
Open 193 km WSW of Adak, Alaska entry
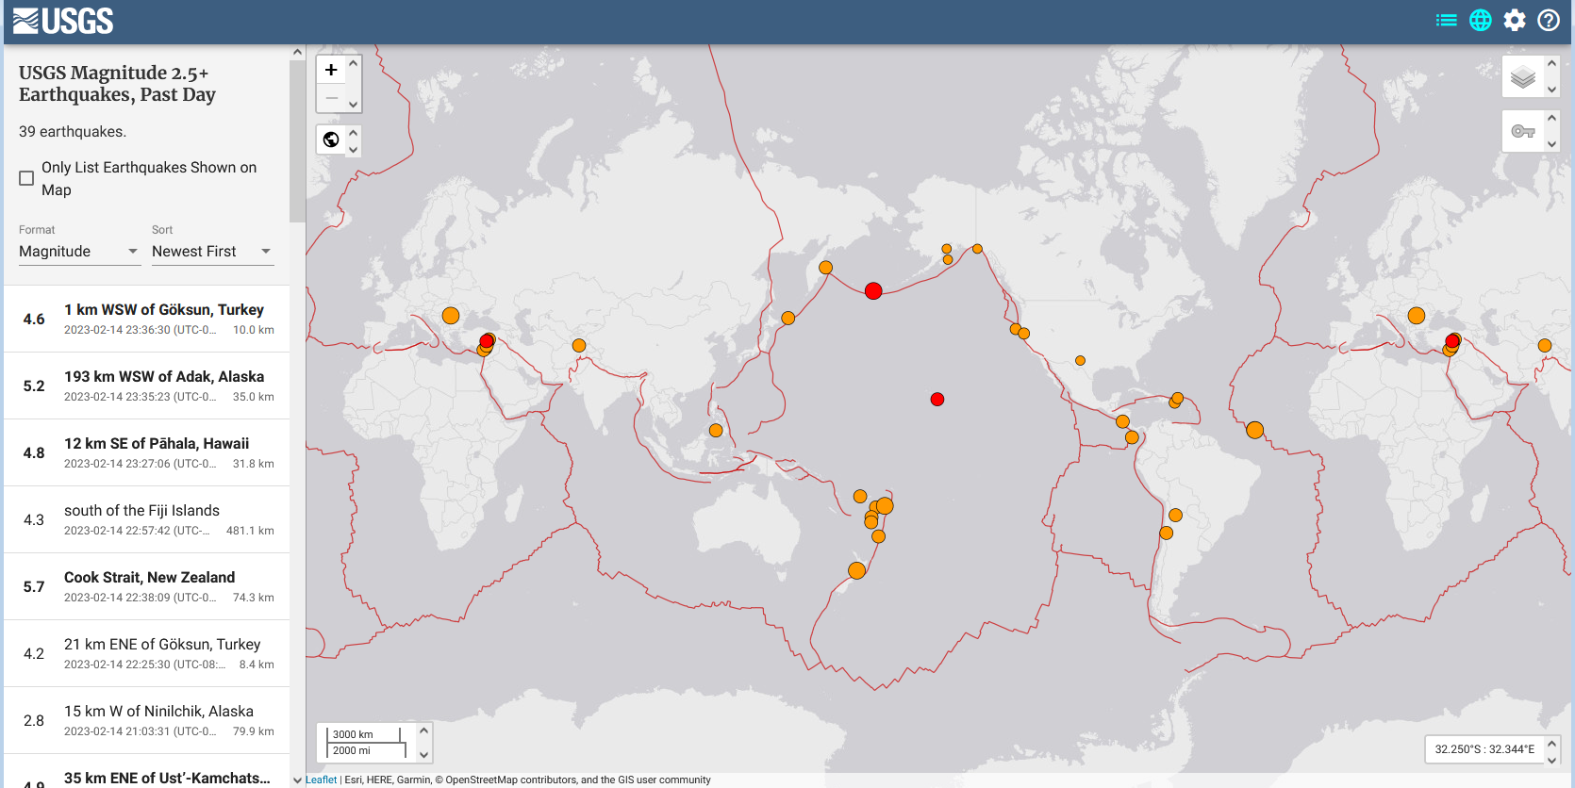point(147,386)
